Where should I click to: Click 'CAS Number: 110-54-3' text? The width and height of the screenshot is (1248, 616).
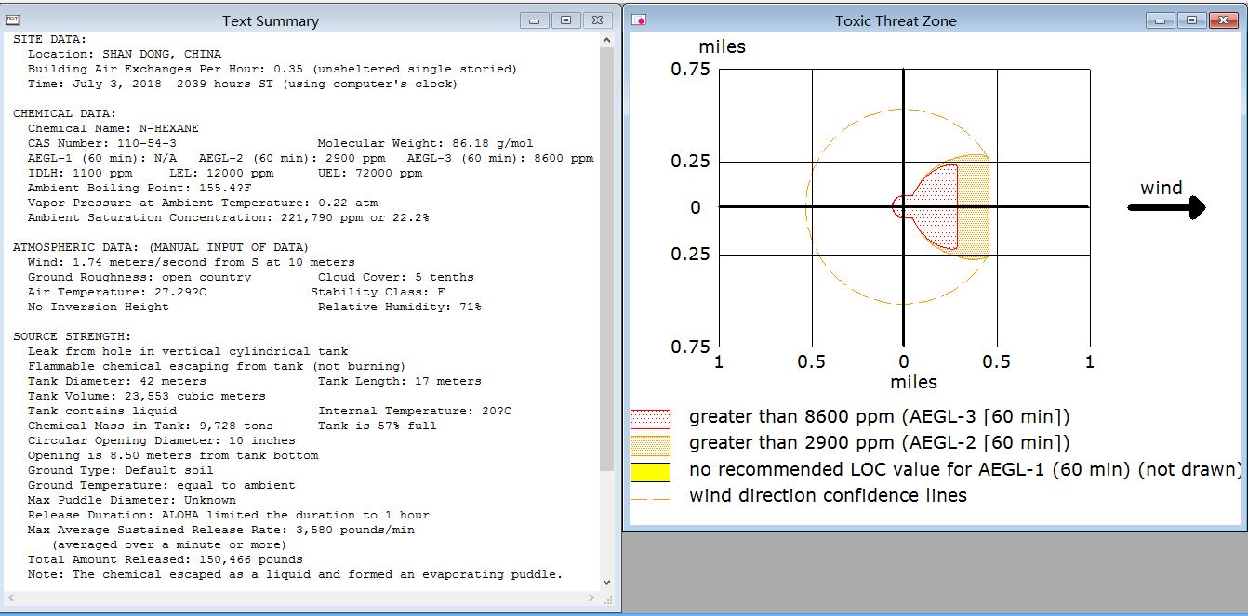tap(102, 143)
